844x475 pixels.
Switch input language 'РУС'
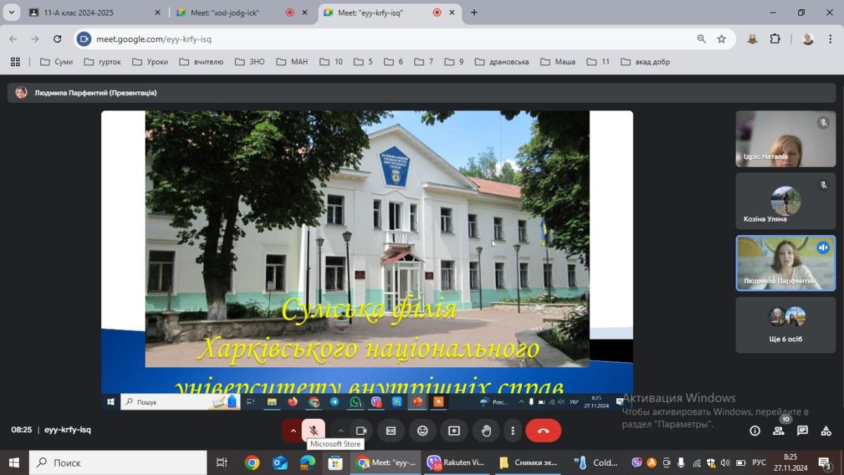[x=760, y=462]
